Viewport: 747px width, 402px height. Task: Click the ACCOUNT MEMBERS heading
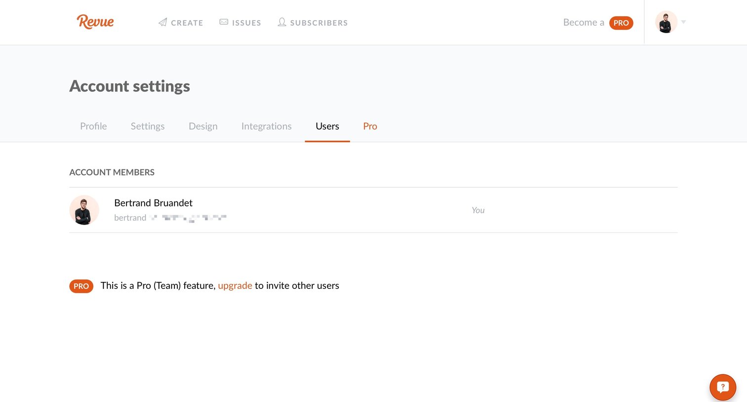tap(112, 172)
